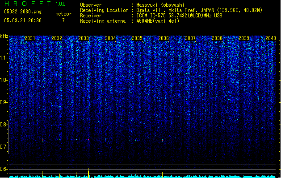The height and width of the screenshot is (178, 281).
Task: Click the yellow power spike at 2035
Action: click(137, 173)
